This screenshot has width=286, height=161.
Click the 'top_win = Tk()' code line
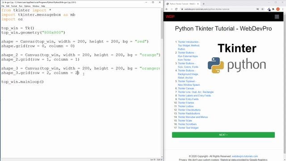18,28
